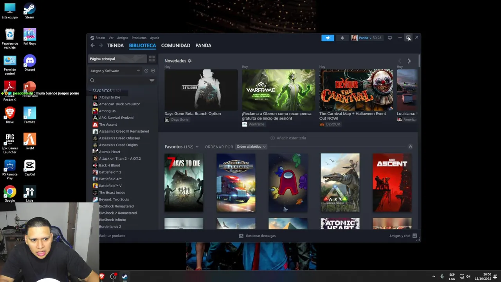The width and height of the screenshot is (501, 282).
Task: Switch to collections grid view icon
Action: point(152,59)
